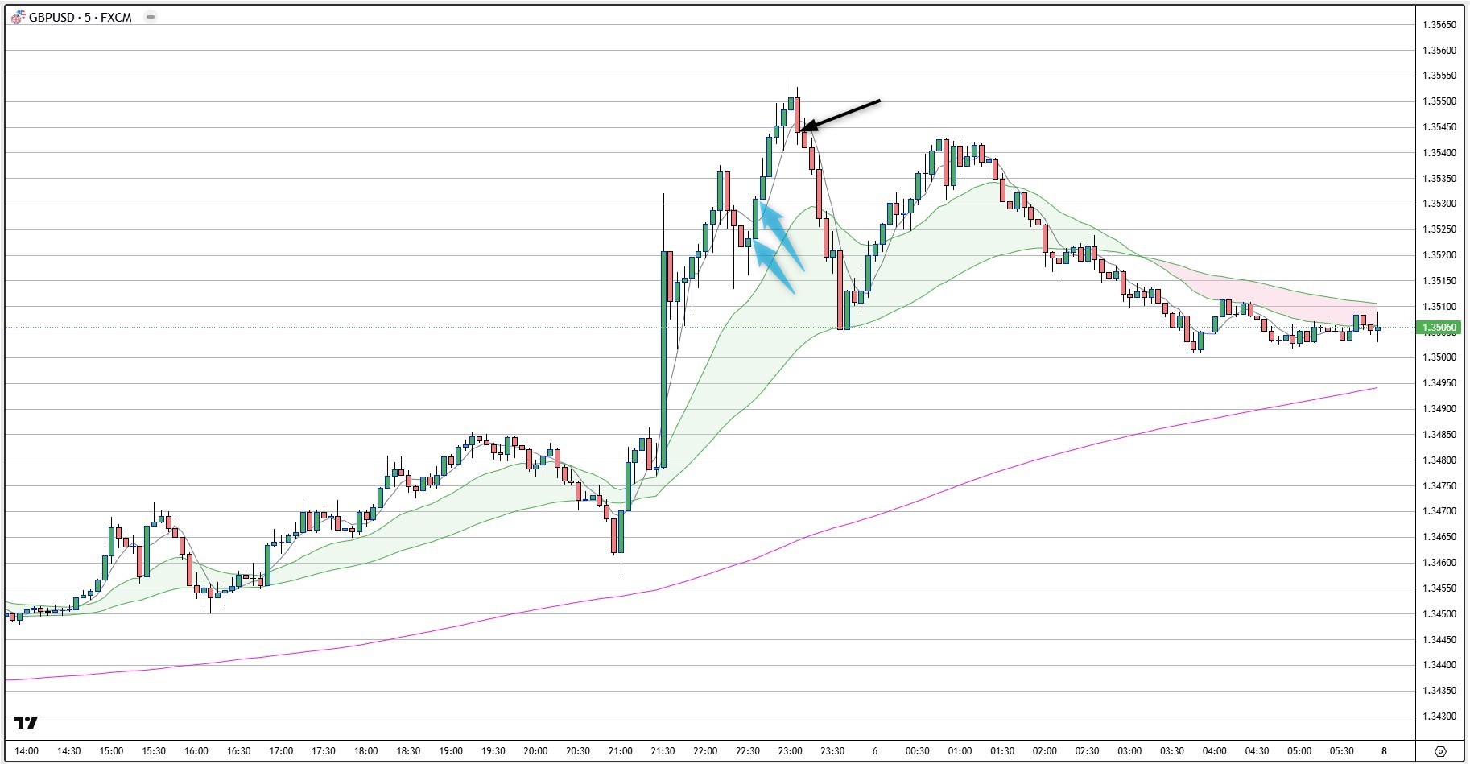
Task: Click the 1.35500 level on the price scale
Action: 1439,101
